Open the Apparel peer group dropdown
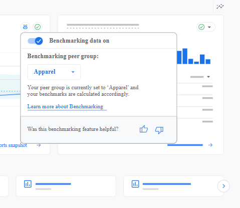This screenshot has height=208, width=240. coord(54,72)
